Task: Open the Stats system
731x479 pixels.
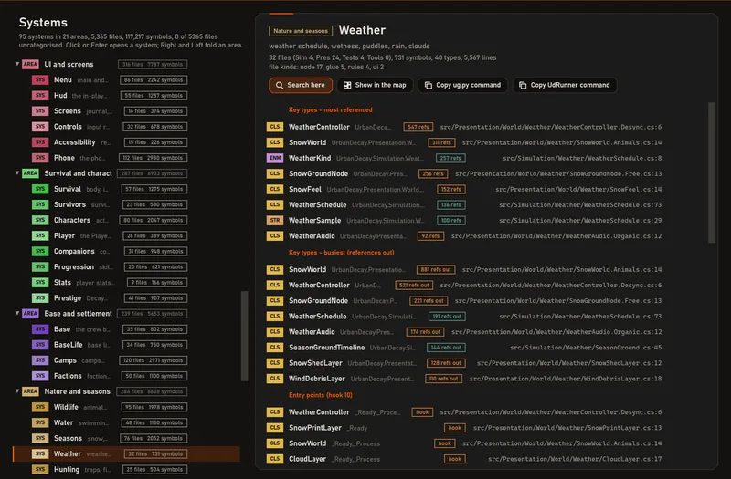Action: [126, 283]
